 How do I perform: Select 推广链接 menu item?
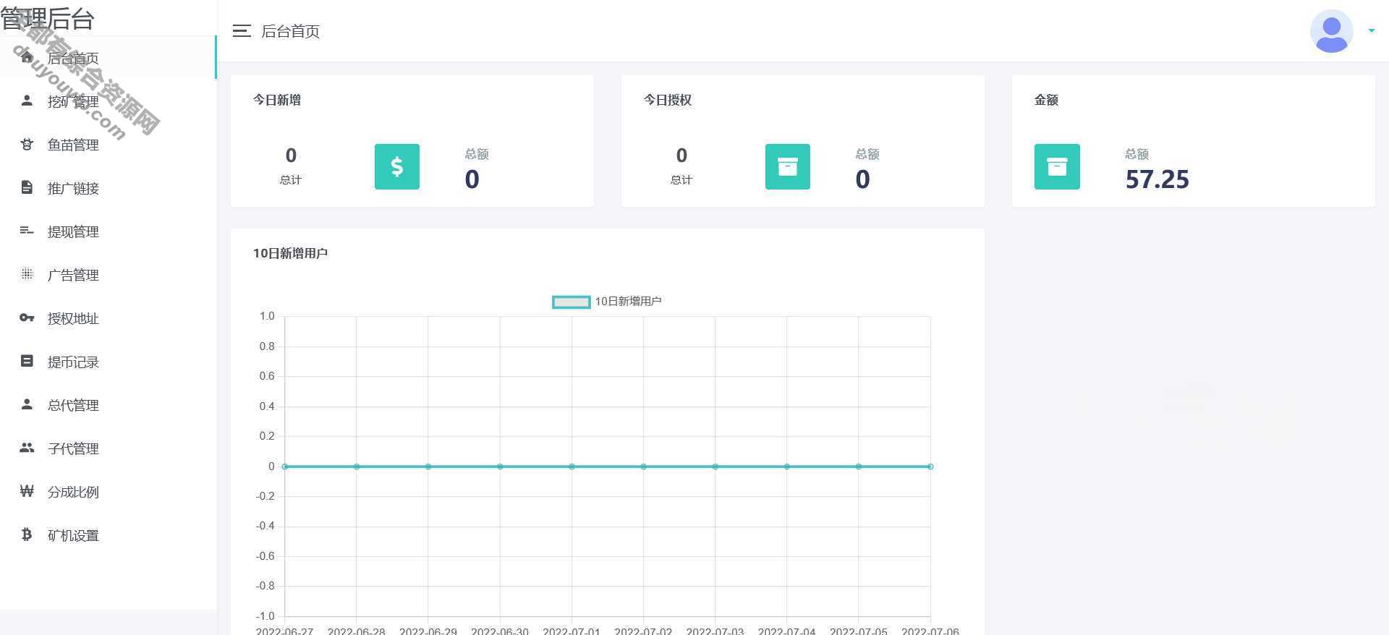tap(109, 188)
